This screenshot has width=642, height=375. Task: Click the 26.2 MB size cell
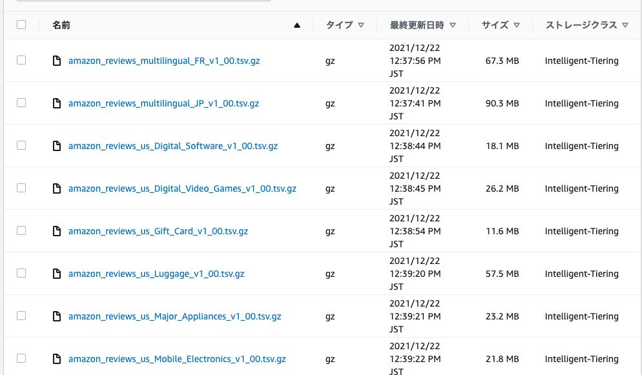click(x=502, y=188)
